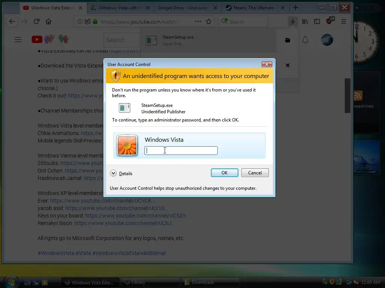Bookmark this page with star icon
This screenshot has height=288, width=385.
(209, 21)
